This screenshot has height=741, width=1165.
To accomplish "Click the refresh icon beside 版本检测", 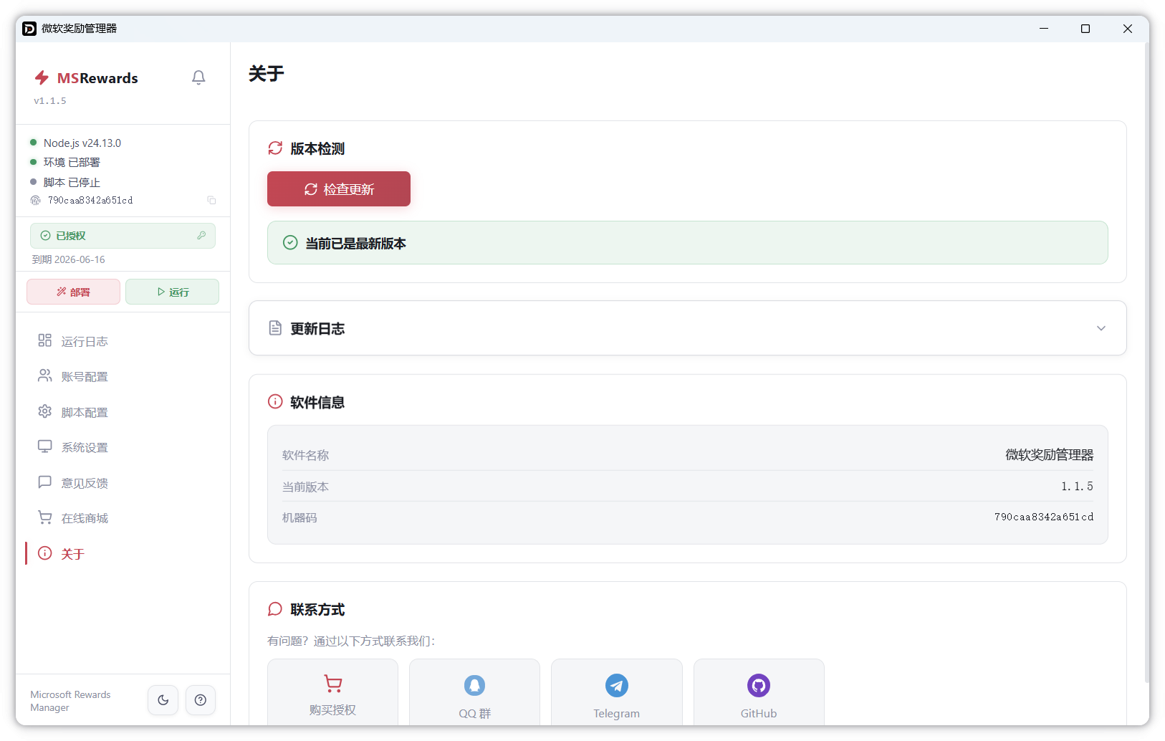I will coord(275,148).
